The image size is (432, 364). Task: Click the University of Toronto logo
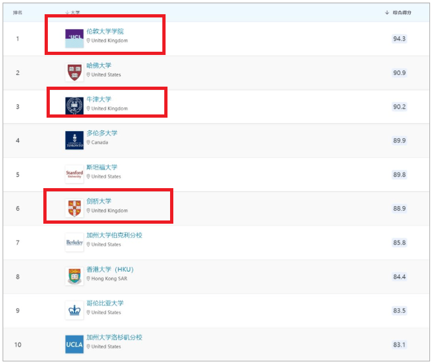coord(74,140)
